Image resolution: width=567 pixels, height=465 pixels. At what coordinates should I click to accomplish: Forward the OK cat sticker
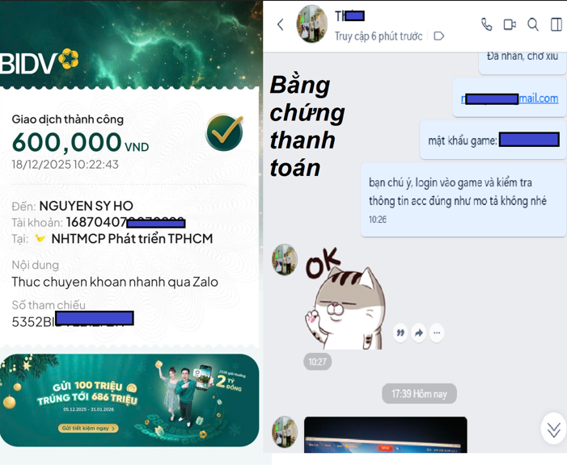[419, 333]
